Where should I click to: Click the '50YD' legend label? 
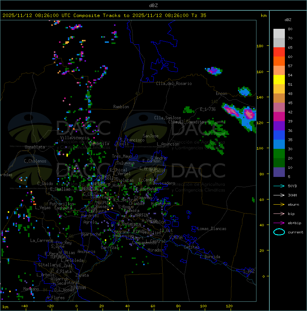point(292,186)
